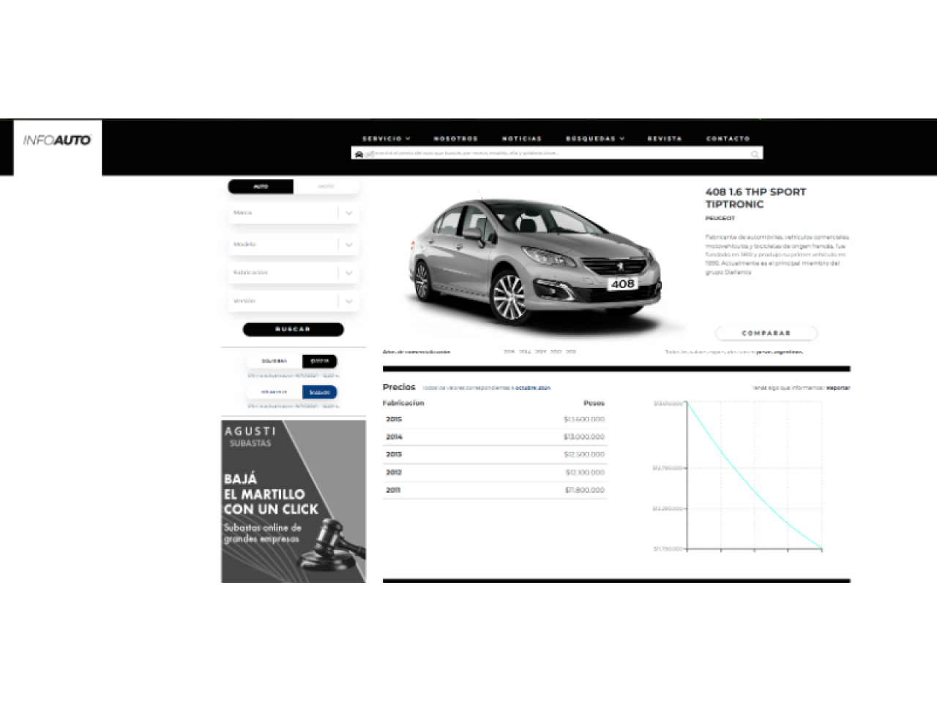
Task: Open the Versión dropdown
Action: pyautogui.click(x=294, y=301)
